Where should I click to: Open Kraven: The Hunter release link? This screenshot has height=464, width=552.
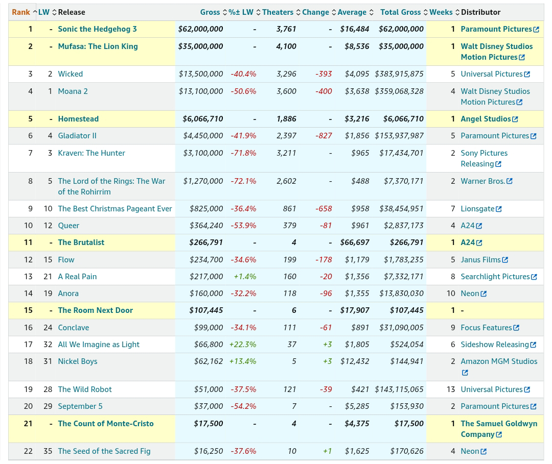(91, 153)
